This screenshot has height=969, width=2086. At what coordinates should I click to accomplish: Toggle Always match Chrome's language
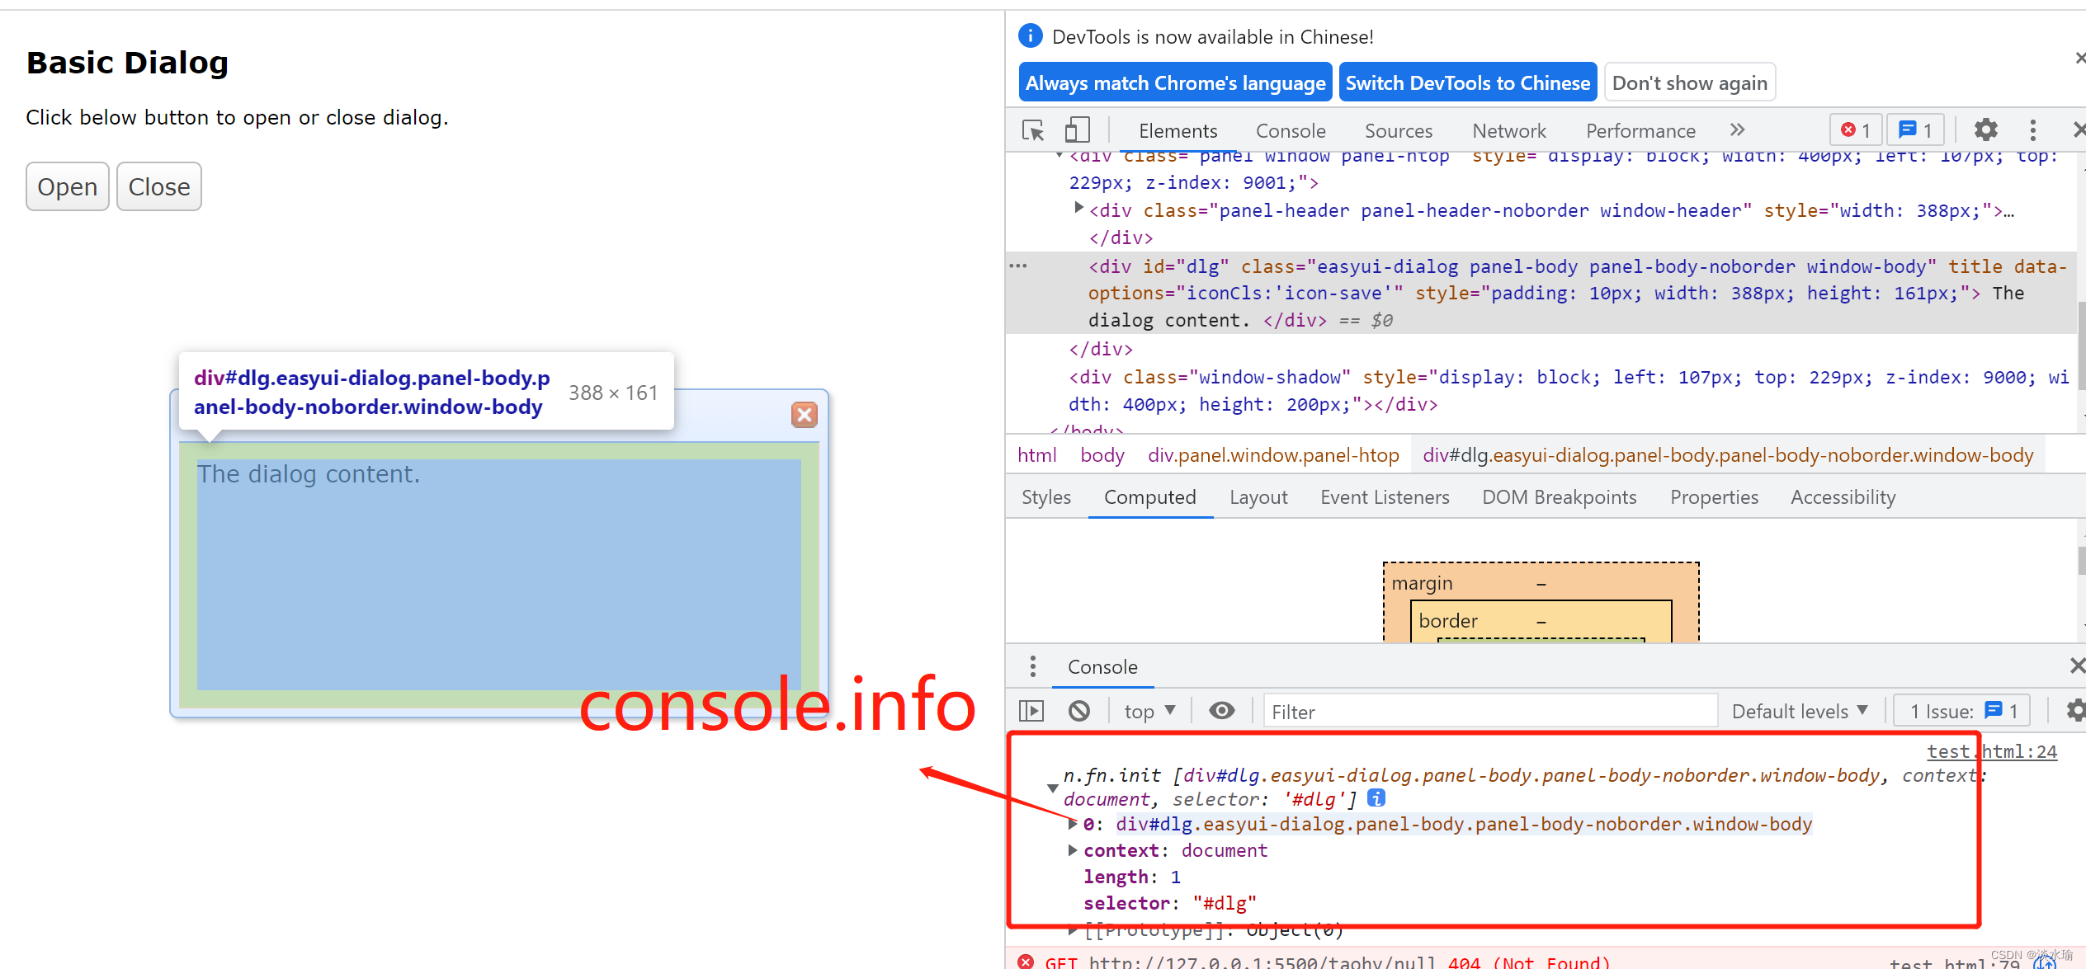[x=1173, y=82]
